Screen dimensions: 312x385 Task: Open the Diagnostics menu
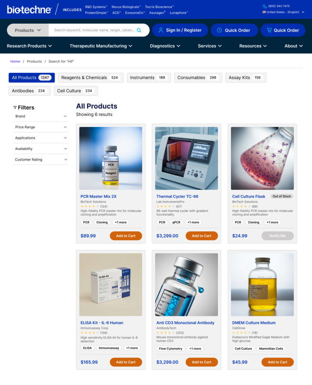pyautogui.click(x=165, y=46)
